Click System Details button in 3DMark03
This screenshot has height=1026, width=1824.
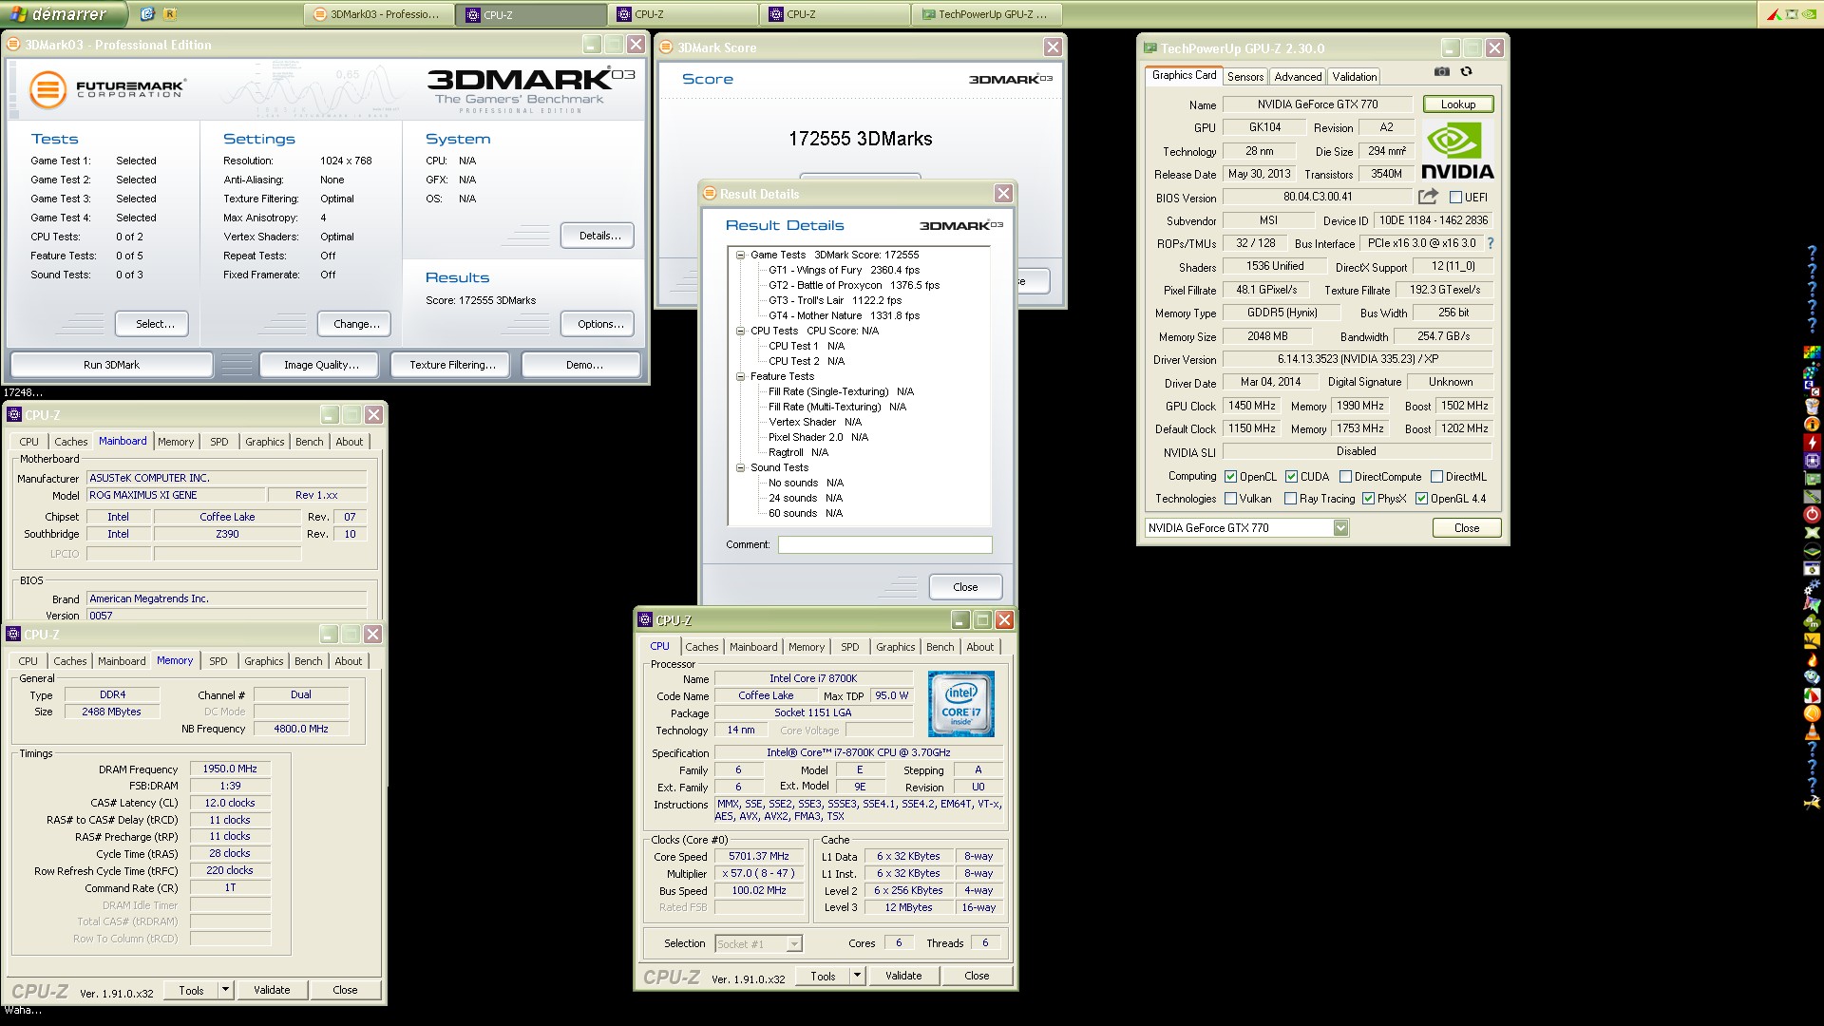click(x=598, y=236)
